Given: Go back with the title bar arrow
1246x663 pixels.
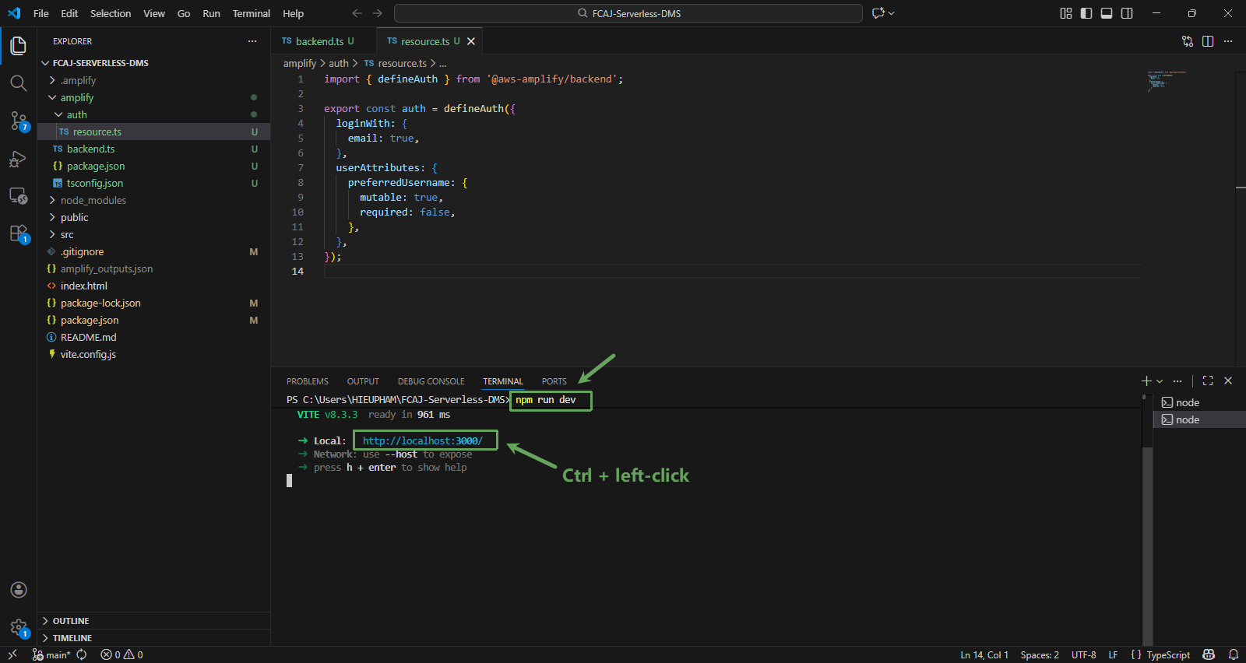Looking at the screenshot, I should coord(357,13).
